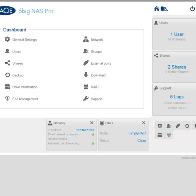Viewport: 196px width, 196px height.
Task: Click the power icon in header
Action: [192, 9]
